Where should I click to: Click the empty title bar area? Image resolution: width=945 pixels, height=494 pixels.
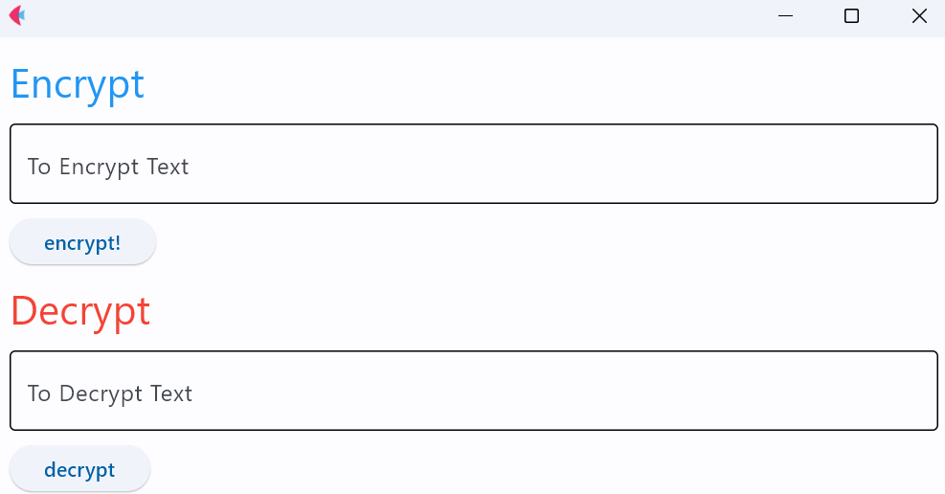[383, 16]
